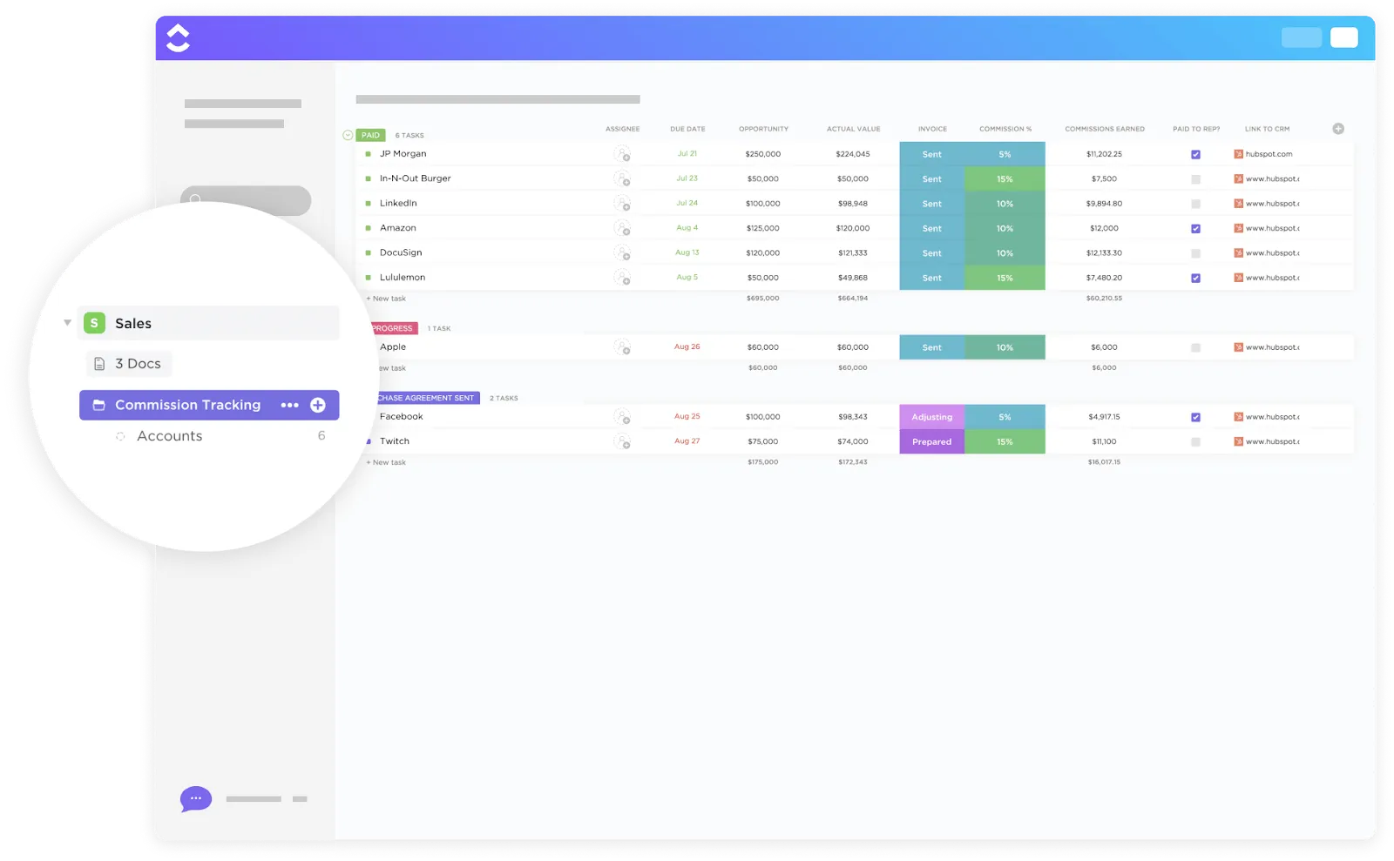The width and height of the screenshot is (1394, 861).
Task: Click the Link to CRM column header
Action: [x=1267, y=129]
